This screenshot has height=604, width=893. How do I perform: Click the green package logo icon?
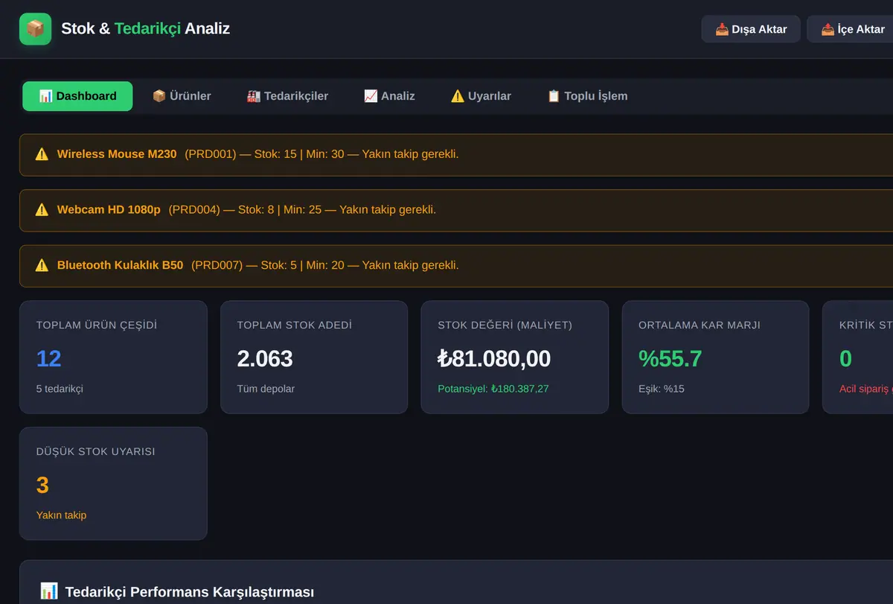click(35, 29)
